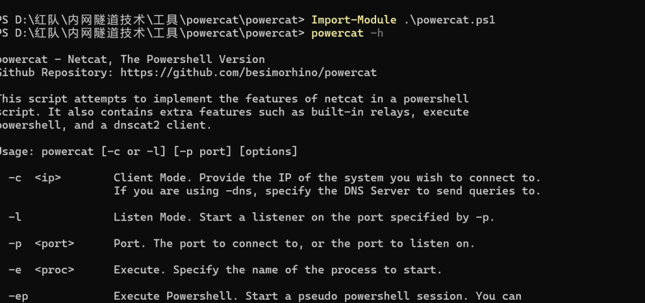Click the -h flag after powercat
Screen dimensions: 645x303
click(x=376, y=33)
